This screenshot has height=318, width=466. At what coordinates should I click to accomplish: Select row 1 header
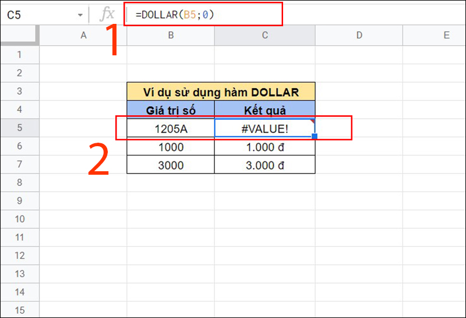coord(20,55)
